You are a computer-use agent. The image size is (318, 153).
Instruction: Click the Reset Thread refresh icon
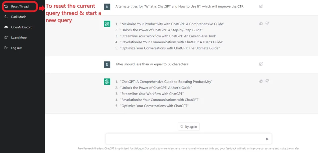(x=6, y=6)
